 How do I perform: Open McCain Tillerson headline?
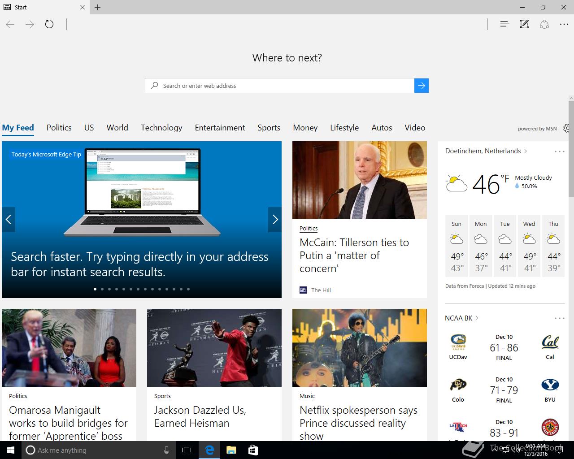tap(354, 255)
